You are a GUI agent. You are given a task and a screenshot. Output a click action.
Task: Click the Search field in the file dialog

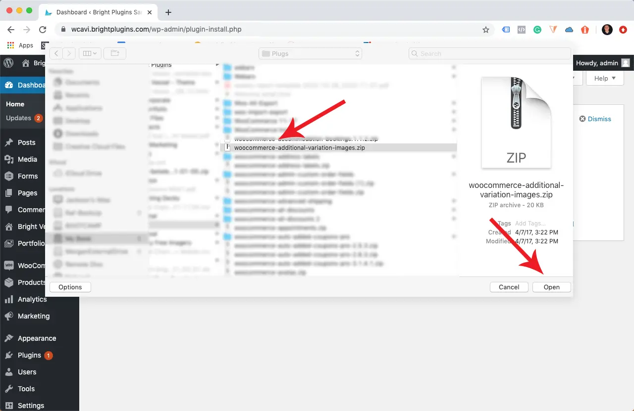489,53
